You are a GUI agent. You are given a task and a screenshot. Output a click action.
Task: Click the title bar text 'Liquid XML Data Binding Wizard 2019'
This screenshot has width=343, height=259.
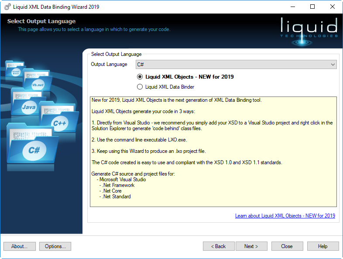point(56,7)
